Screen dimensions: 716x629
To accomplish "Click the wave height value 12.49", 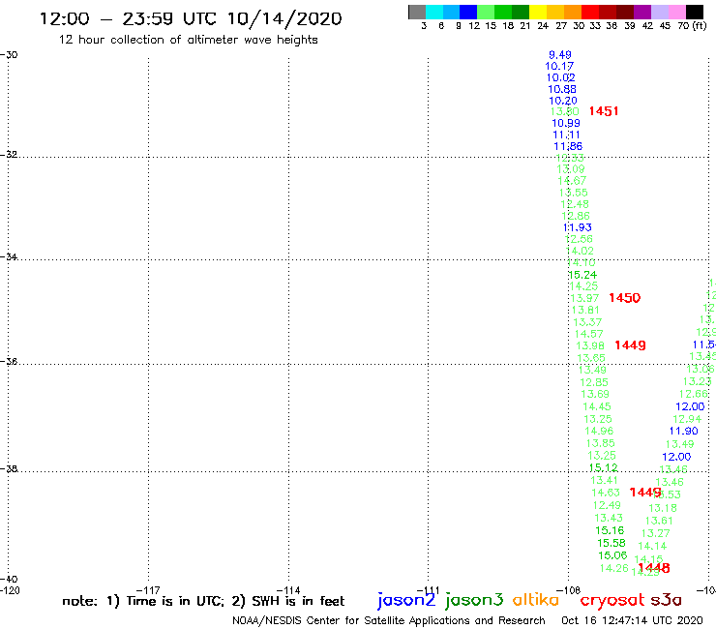I will [607, 505].
